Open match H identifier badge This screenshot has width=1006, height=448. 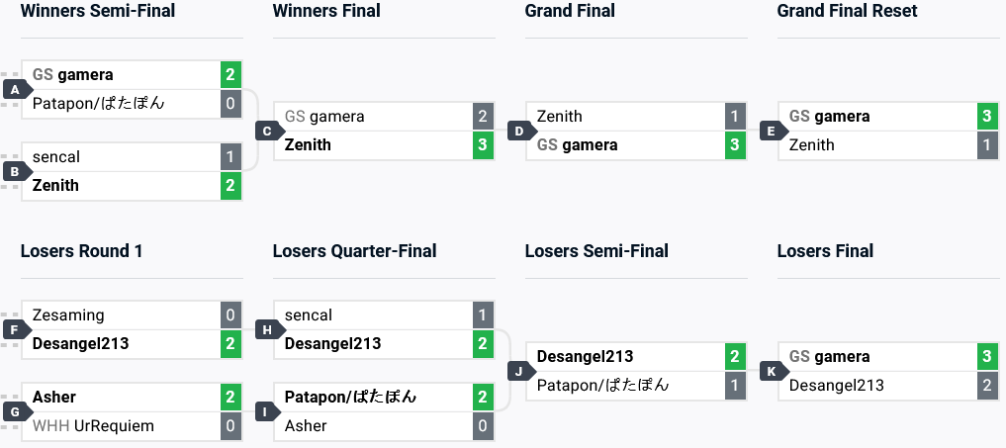(266, 329)
